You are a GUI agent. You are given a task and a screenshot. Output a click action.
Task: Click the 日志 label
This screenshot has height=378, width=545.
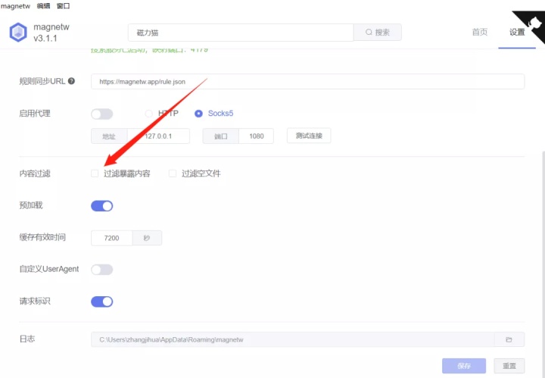[x=27, y=339]
